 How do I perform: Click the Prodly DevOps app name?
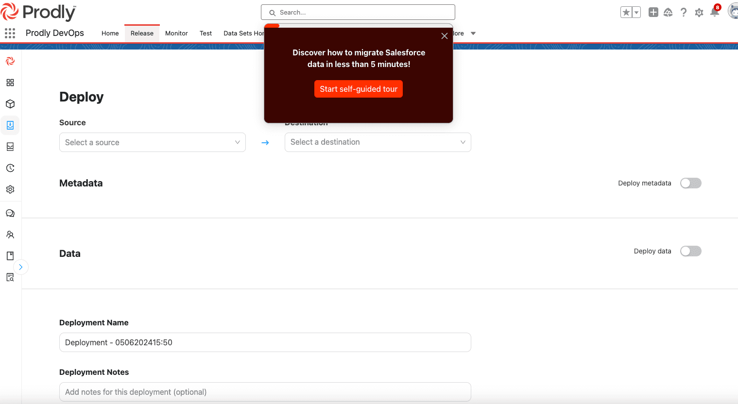[x=55, y=33]
